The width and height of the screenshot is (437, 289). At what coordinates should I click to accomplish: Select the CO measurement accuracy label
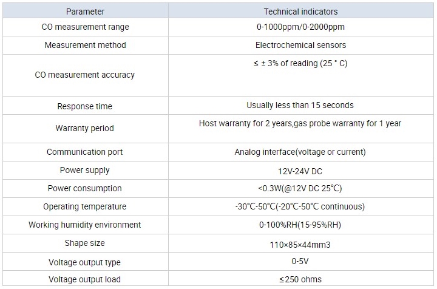85,75
